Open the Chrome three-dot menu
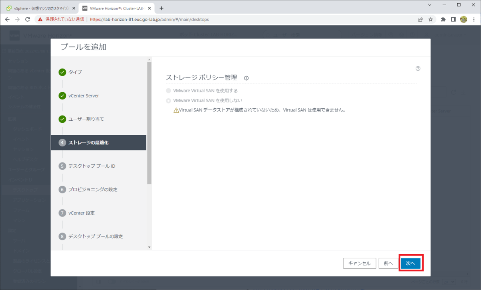 click(473, 19)
